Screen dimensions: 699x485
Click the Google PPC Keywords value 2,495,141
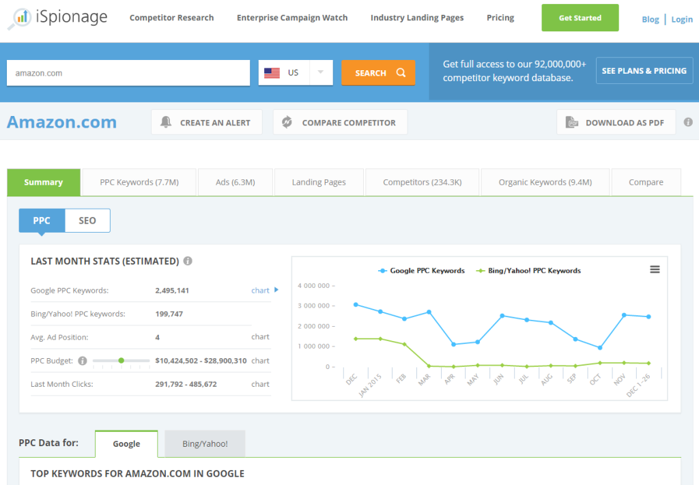(172, 291)
